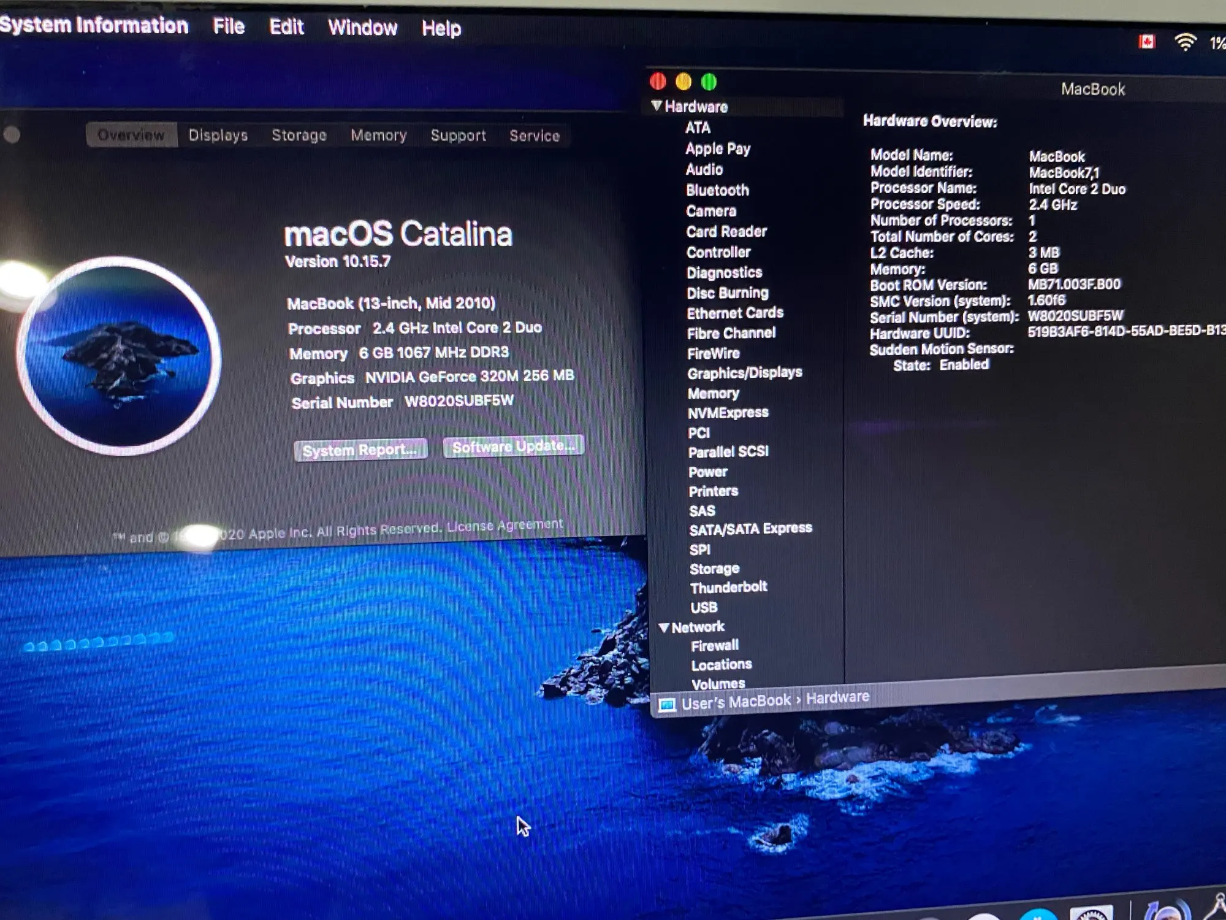The image size is (1226, 920).
Task: Switch to the Displays tab
Action: pyautogui.click(x=218, y=135)
